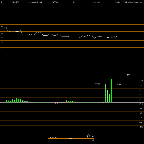Click the 99 label in the mini chart
This screenshot has height=144, width=144.
[93, 137]
